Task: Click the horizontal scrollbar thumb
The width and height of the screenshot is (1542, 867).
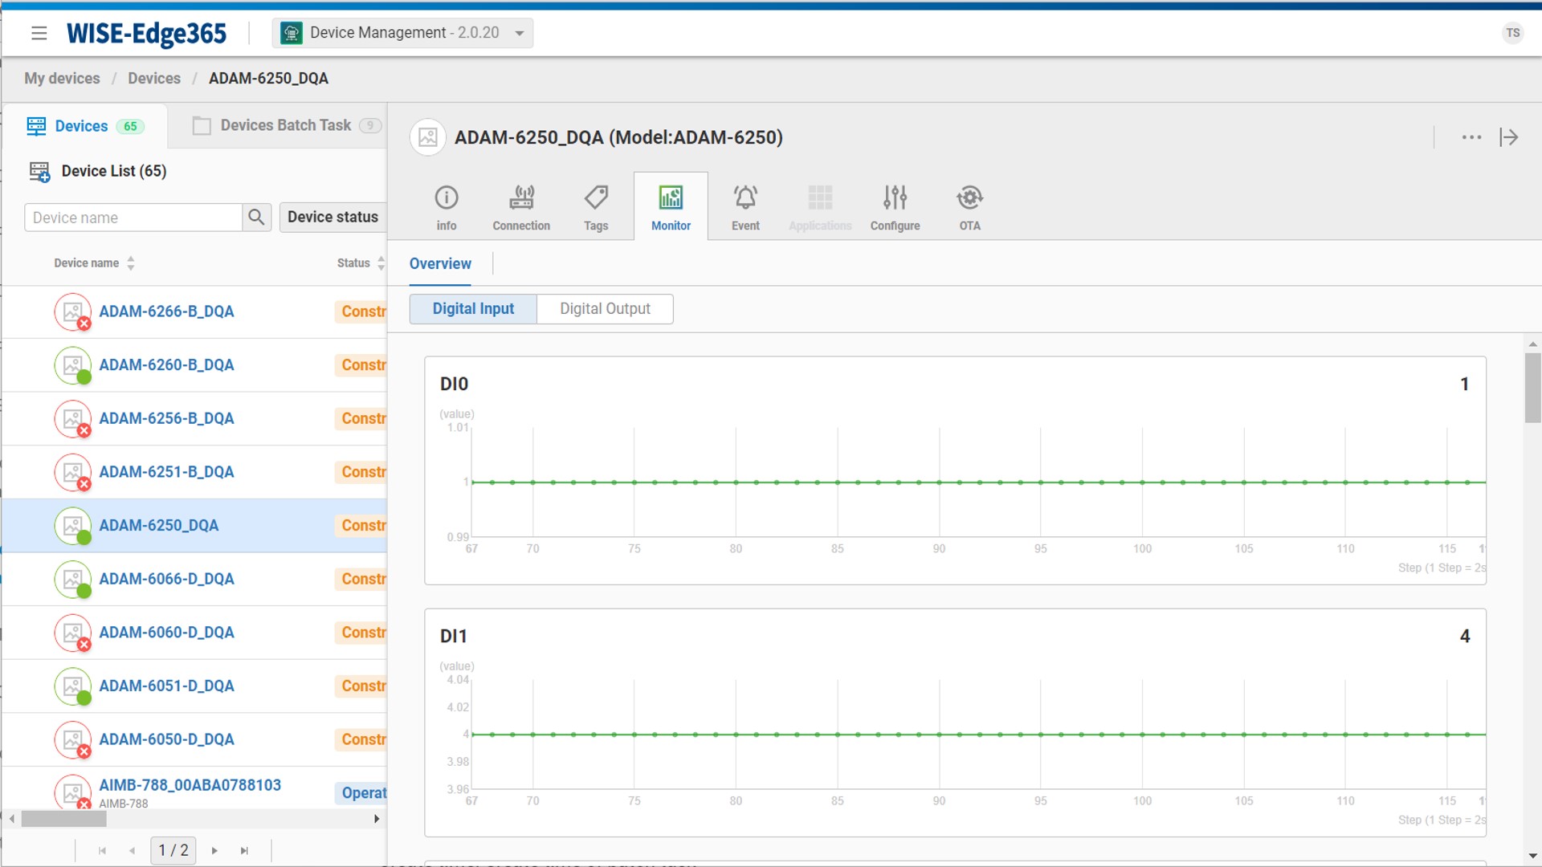Action: pyautogui.click(x=63, y=819)
